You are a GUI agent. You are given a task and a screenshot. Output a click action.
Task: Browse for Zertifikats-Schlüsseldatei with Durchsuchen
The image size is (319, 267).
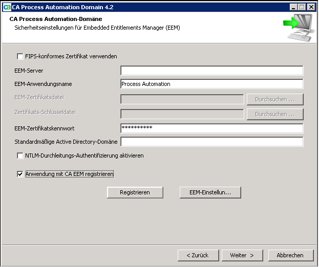(x=275, y=114)
